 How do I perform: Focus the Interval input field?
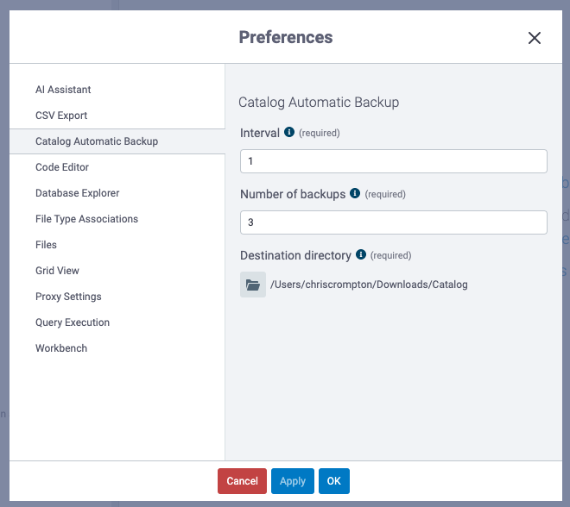pos(393,161)
